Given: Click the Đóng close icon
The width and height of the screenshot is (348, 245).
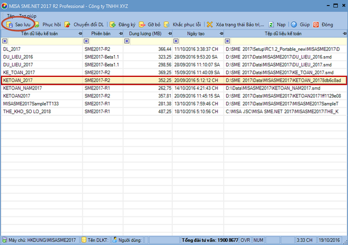Looking at the screenshot, I should (316, 24).
